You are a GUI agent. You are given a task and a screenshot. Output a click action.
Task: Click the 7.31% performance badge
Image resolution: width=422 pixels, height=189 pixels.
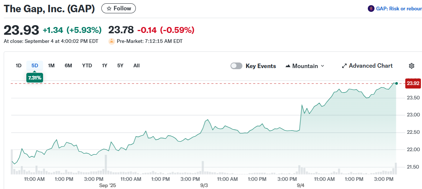[35, 78]
